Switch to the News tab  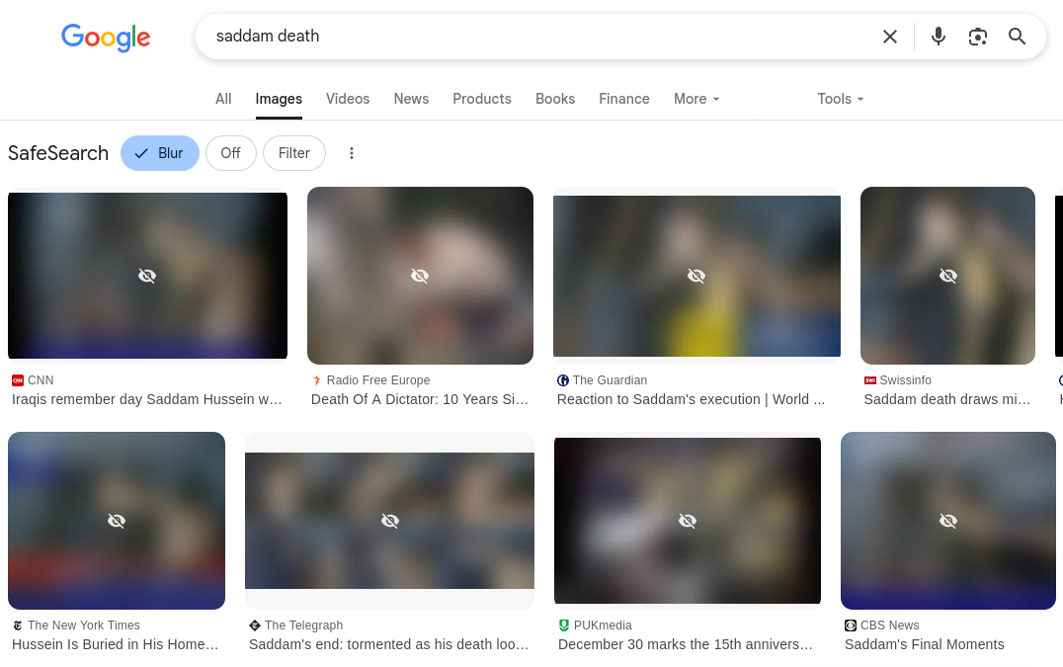click(x=411, y=99)
